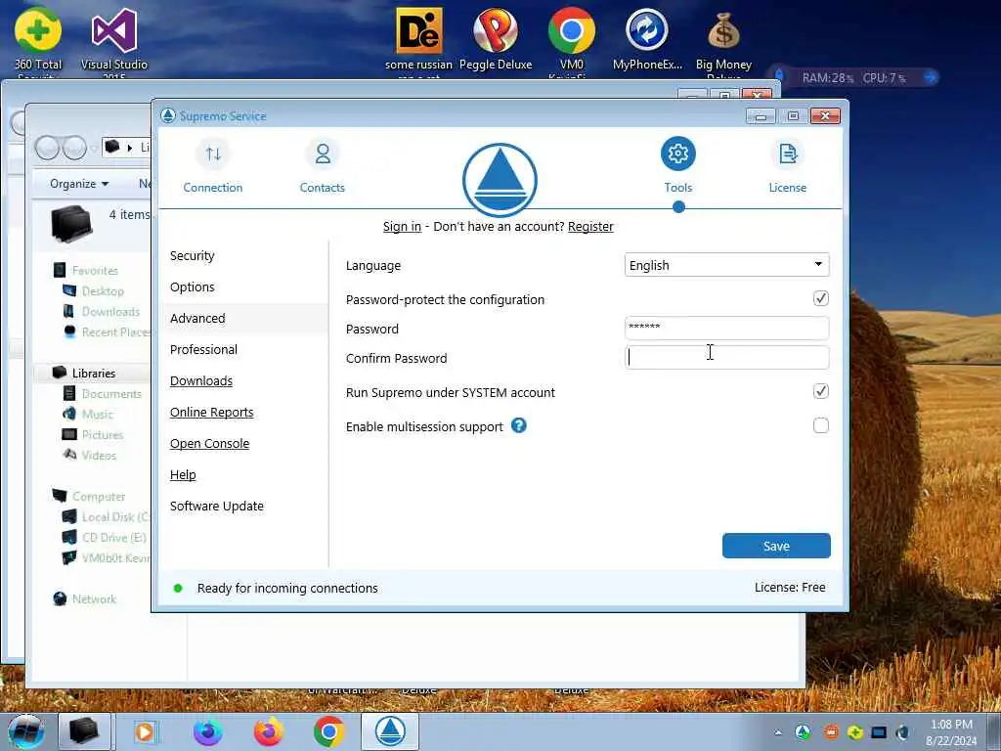This screenshot has width=1001, height=751.
Task: Open the License document icon
Action: point(788,154)
